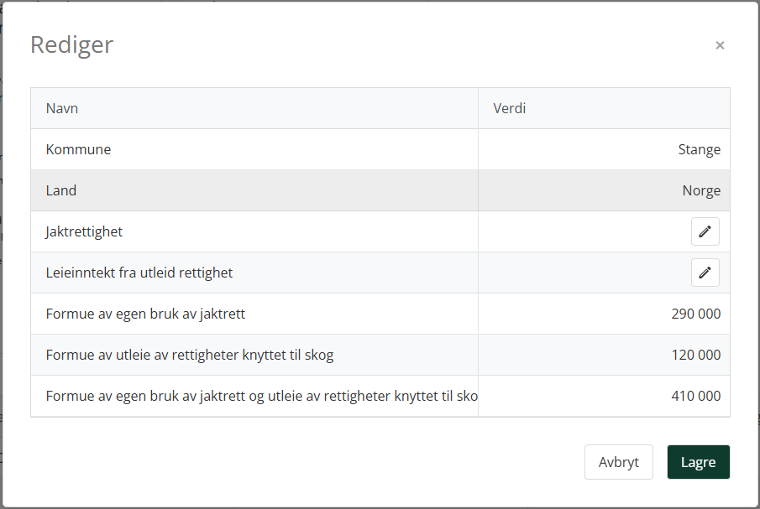Click the 120 000 value
The width and height of the screenshot is (760, 509).
click(695, 355)
